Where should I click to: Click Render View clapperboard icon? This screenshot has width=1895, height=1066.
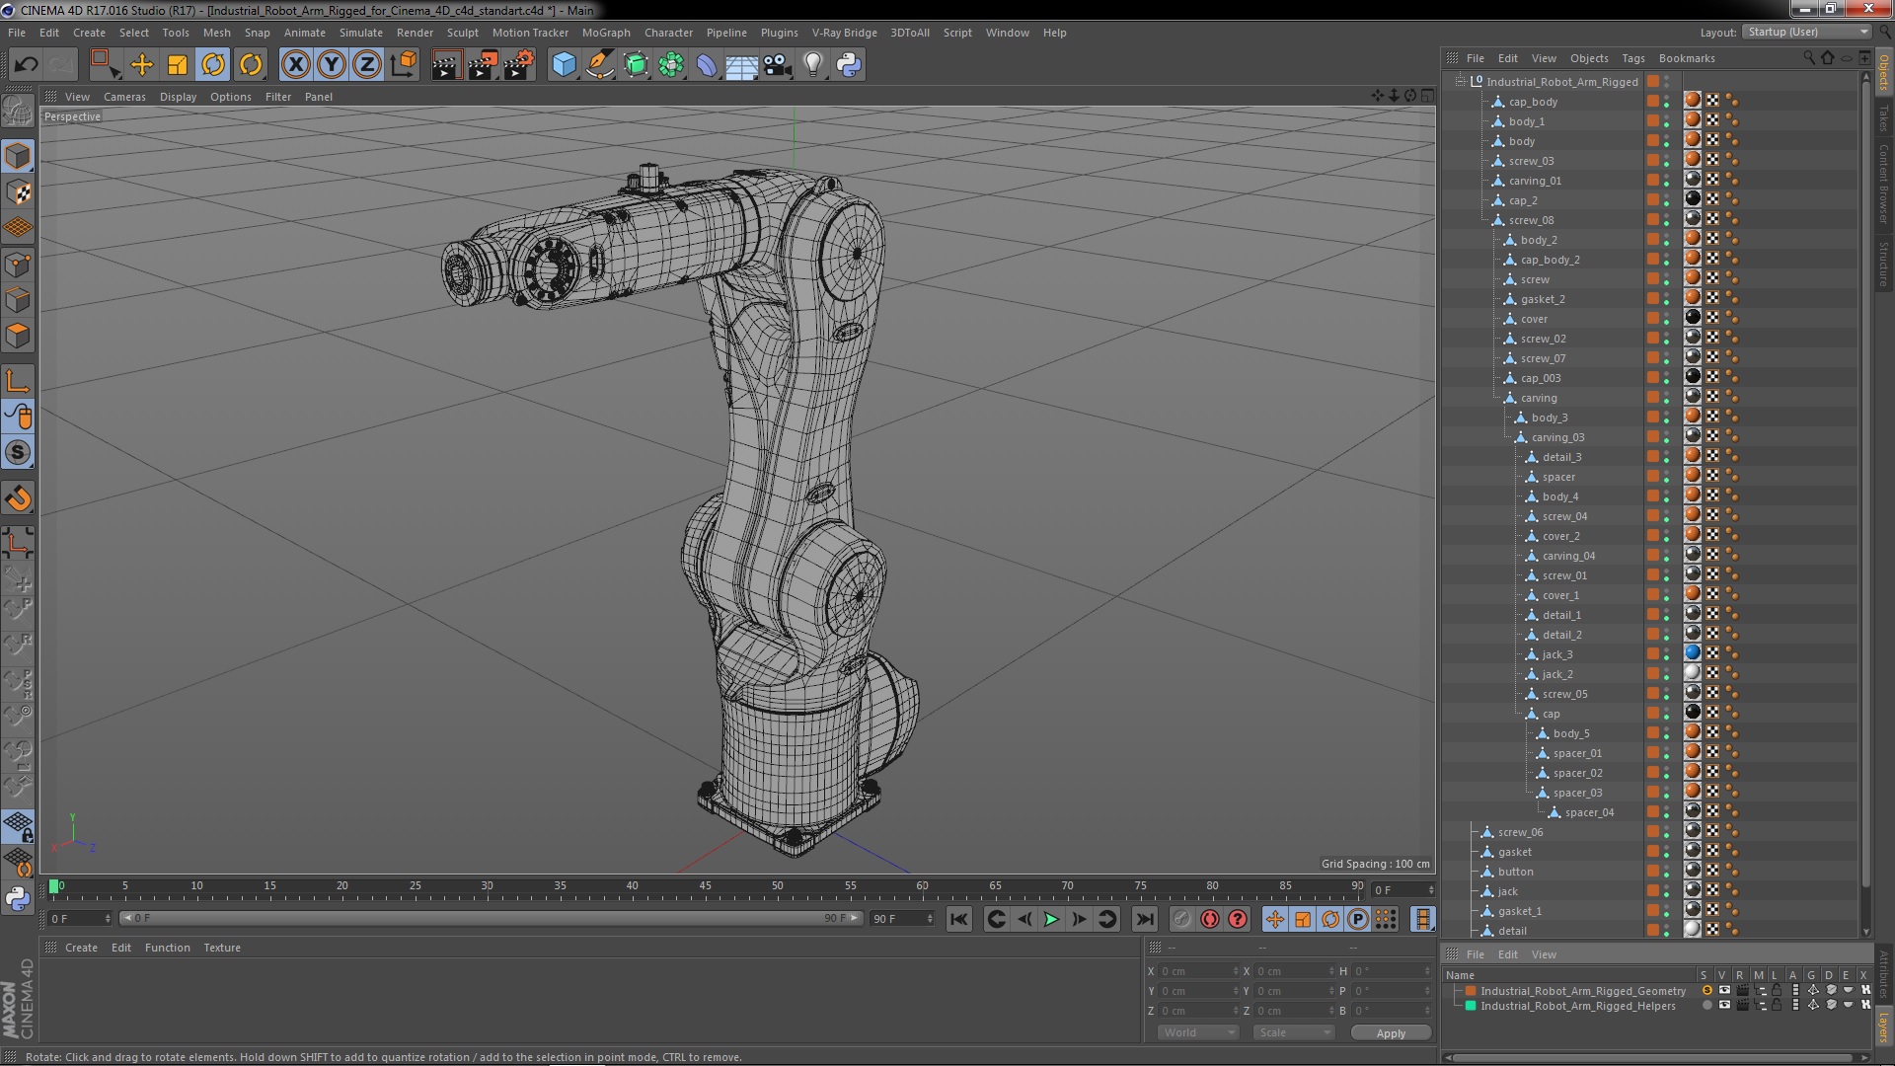click(446, 65)
